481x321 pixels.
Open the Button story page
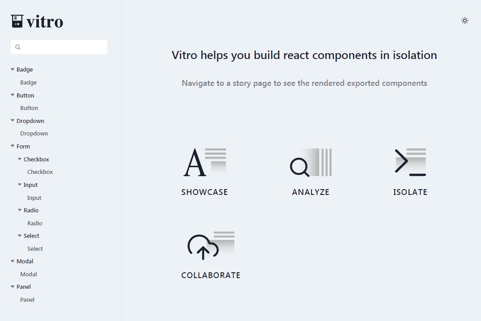tap(29, 108)
